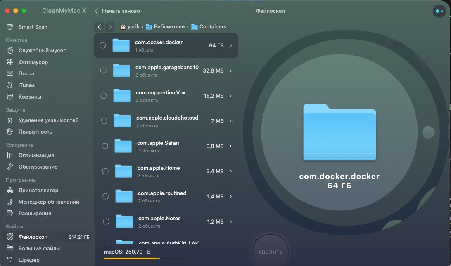Click the Containers folder icon in breadcrumb
Viewport: 451px width, 266px height.
195,27
